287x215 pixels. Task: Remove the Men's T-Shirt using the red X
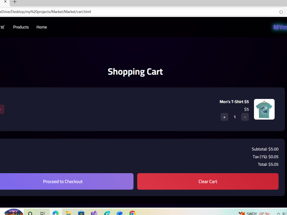point(1,109)
